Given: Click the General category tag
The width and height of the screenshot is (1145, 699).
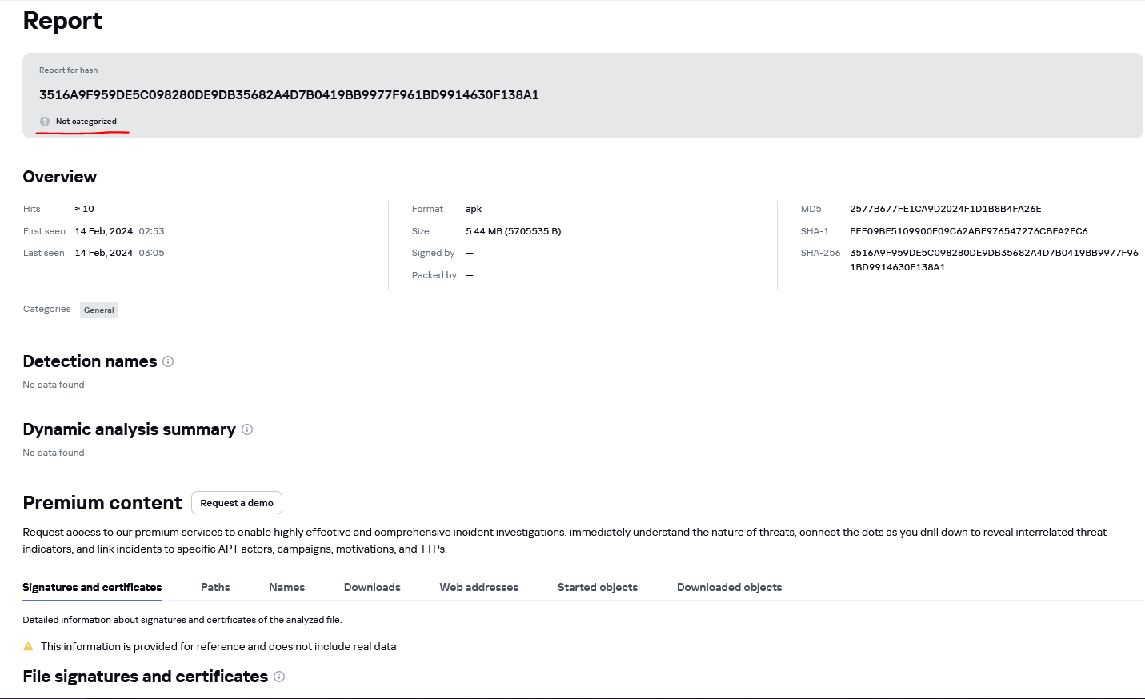Looking at the screenshot, I should [x=99, y=310].
